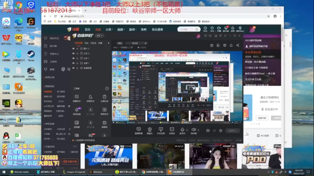
Task: Lock the 文本 2 source layer
Action: [x=77, y=54]
